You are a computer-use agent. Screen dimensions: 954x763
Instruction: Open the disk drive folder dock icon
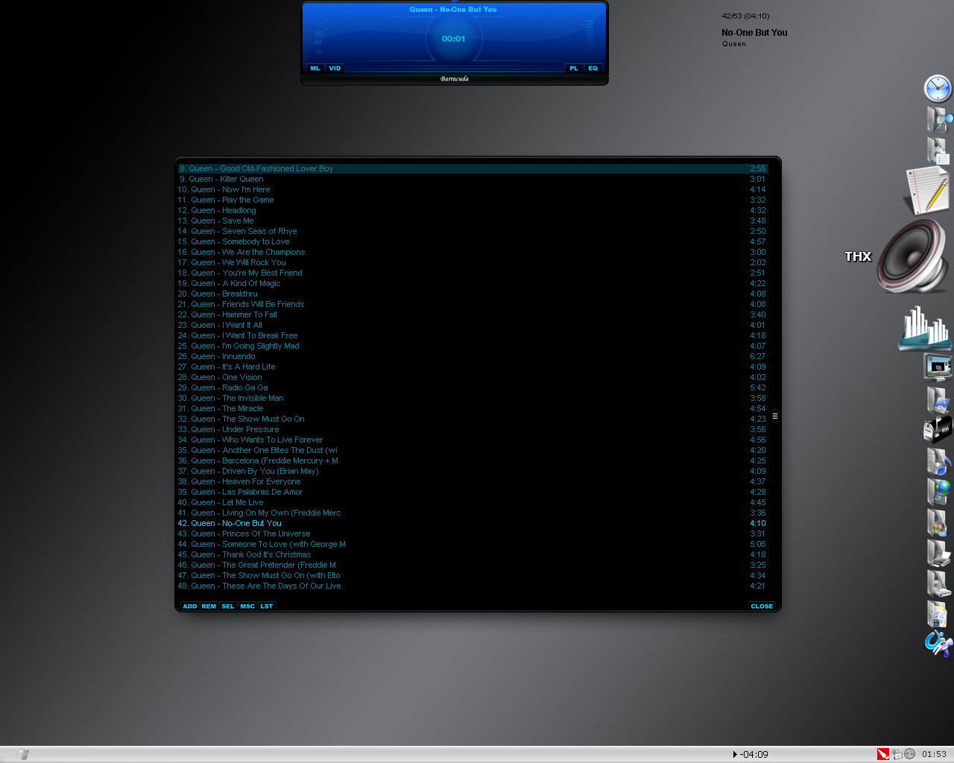(x=938, y=583)
